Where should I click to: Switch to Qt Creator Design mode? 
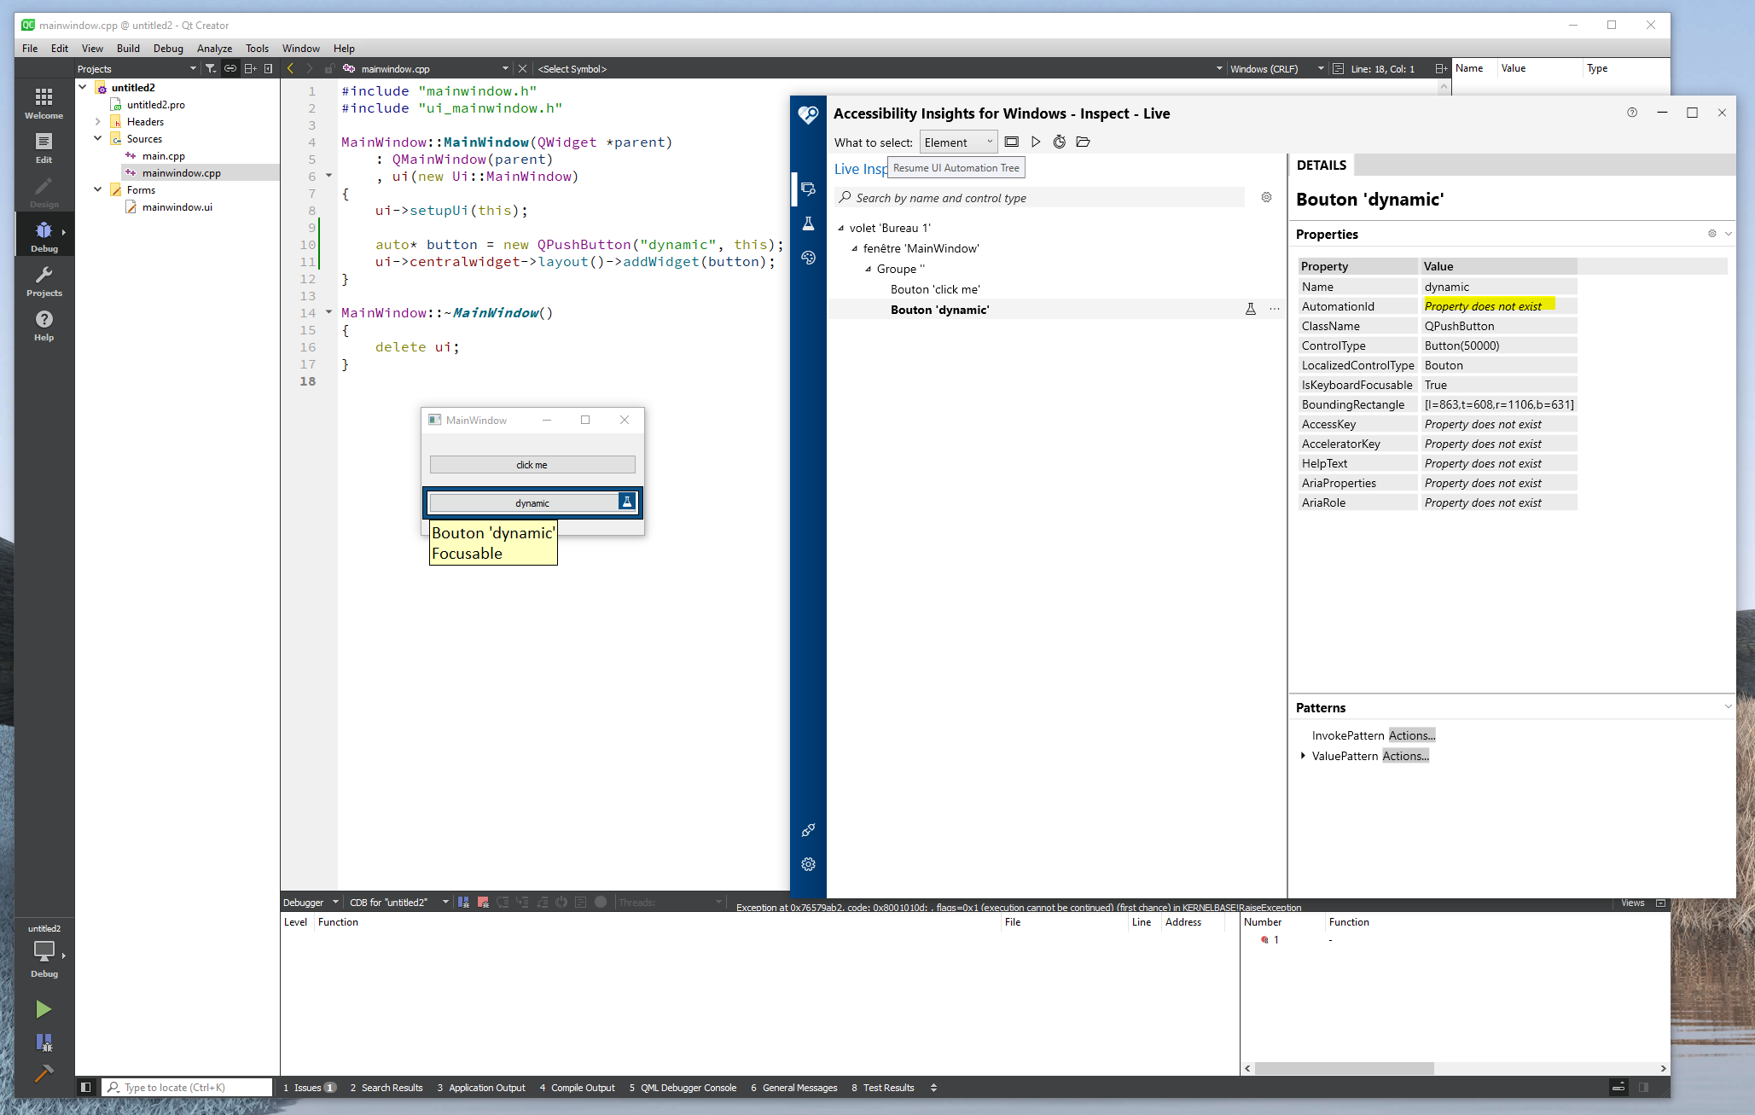pos(44,189)
